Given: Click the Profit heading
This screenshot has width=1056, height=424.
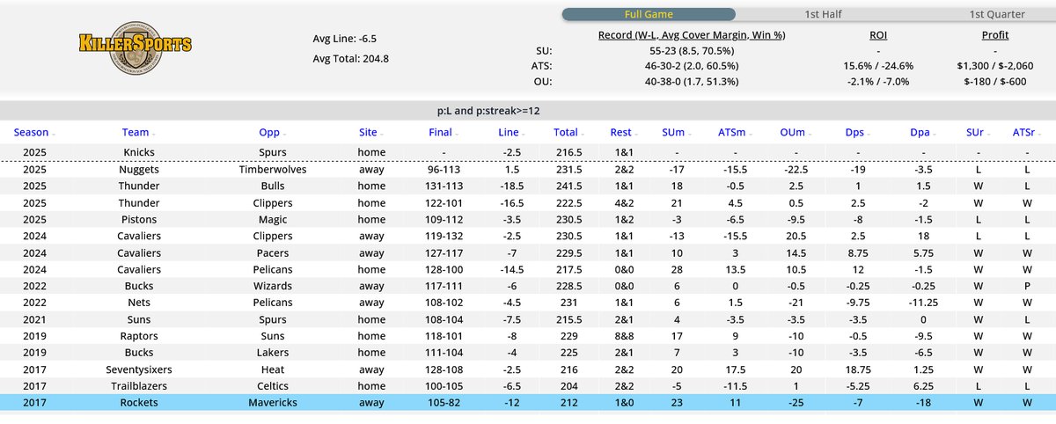Looking at the screenshot, I should coord(995,35).
